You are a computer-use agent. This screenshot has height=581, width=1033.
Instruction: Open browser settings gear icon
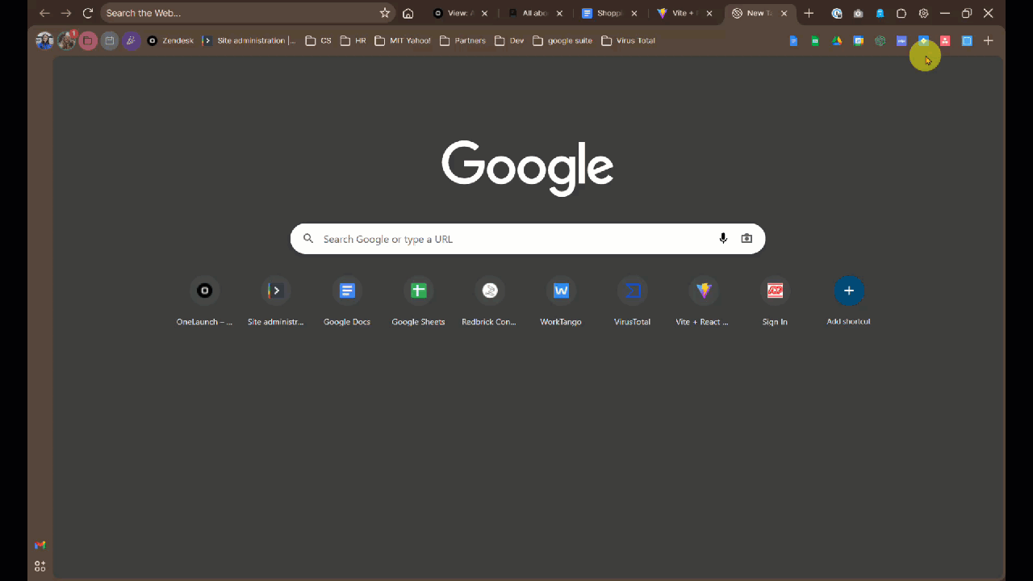coord(923,13)
